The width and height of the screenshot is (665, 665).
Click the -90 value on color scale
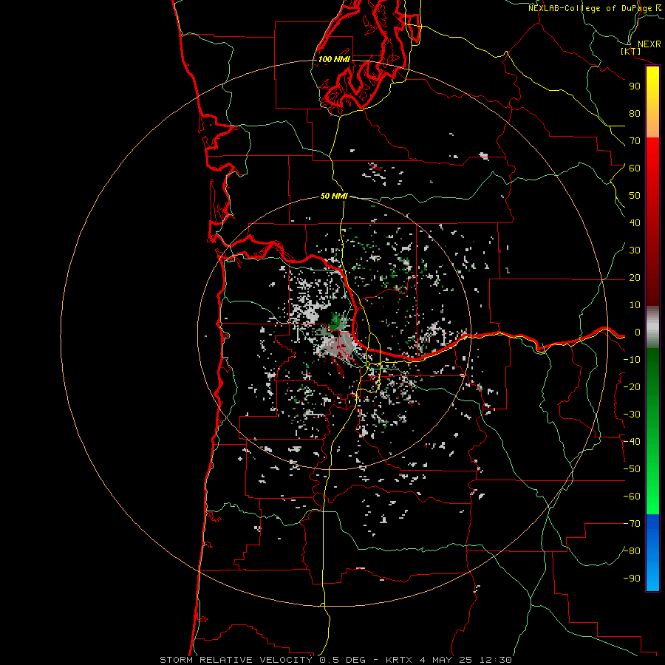632,579
